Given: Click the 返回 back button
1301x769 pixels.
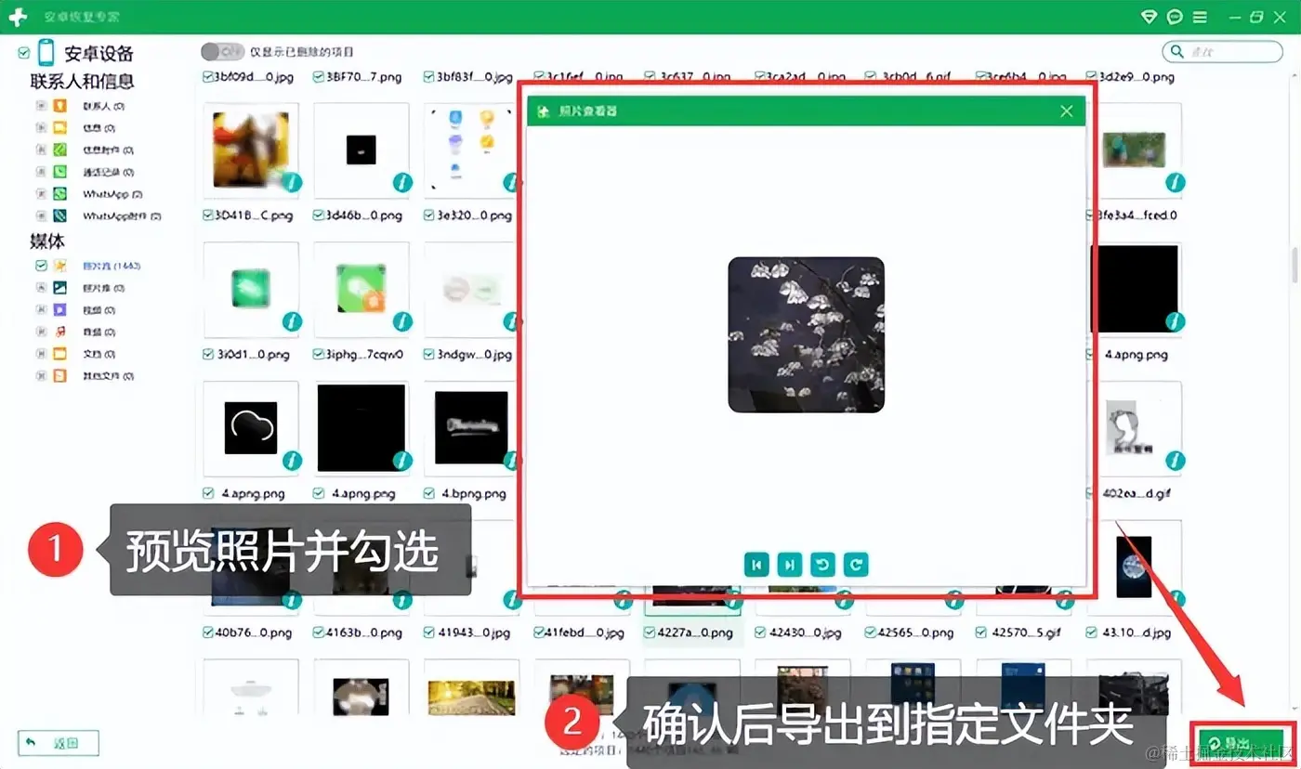Looking at the screenshot, I should pyautogui.click(x=59, y=743).
